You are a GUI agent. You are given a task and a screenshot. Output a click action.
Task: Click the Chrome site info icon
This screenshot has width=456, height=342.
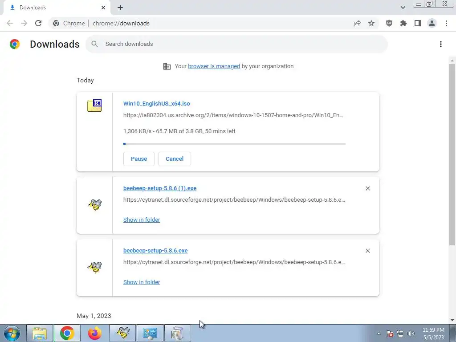[x=56, y=23]
